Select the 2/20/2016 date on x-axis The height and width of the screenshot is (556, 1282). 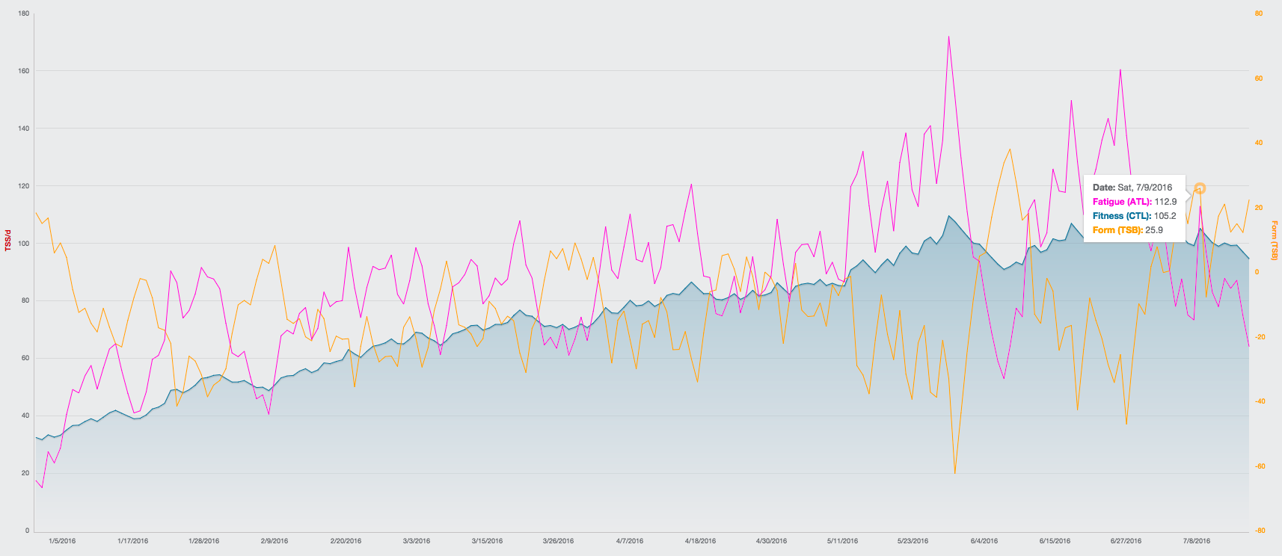(x=346, y=541)
